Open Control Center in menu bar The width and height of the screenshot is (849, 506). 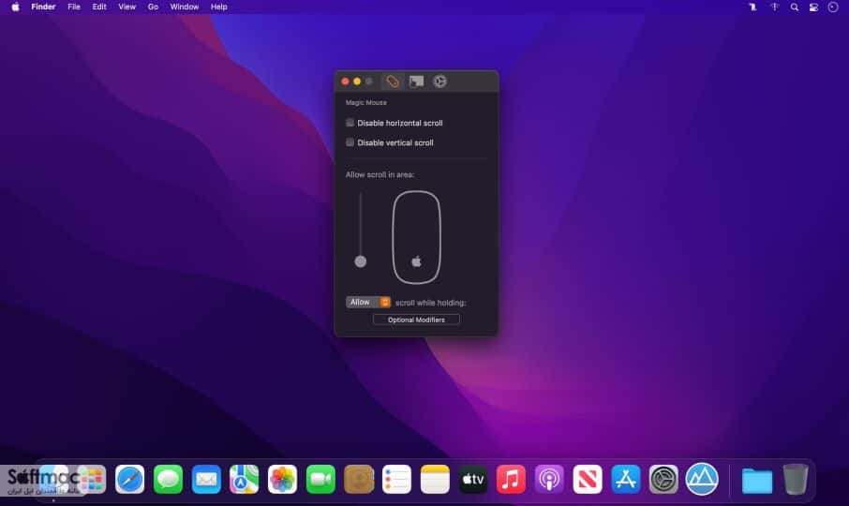(x=813, y=7)
